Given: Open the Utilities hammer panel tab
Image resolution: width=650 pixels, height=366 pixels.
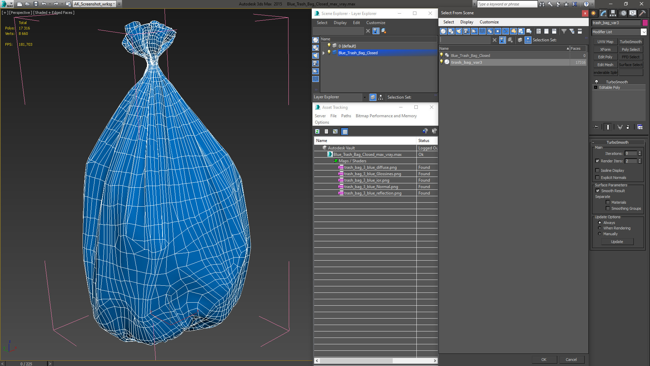Looking at the screenshot, I should pyautogui.click(x=642, y=13).
